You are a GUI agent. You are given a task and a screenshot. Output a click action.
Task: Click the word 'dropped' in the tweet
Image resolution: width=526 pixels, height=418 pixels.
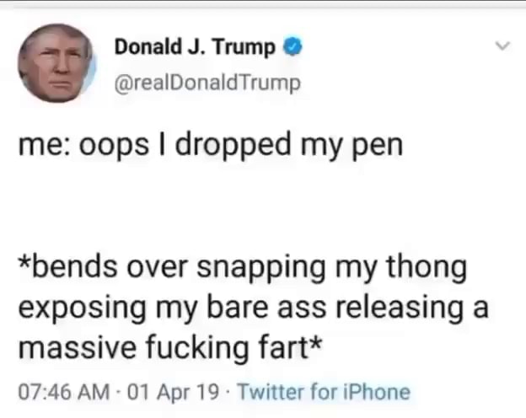(233, 145)
